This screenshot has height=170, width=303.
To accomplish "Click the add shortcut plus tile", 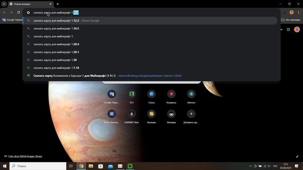I will pyautogui.click(x=191, y=117).
